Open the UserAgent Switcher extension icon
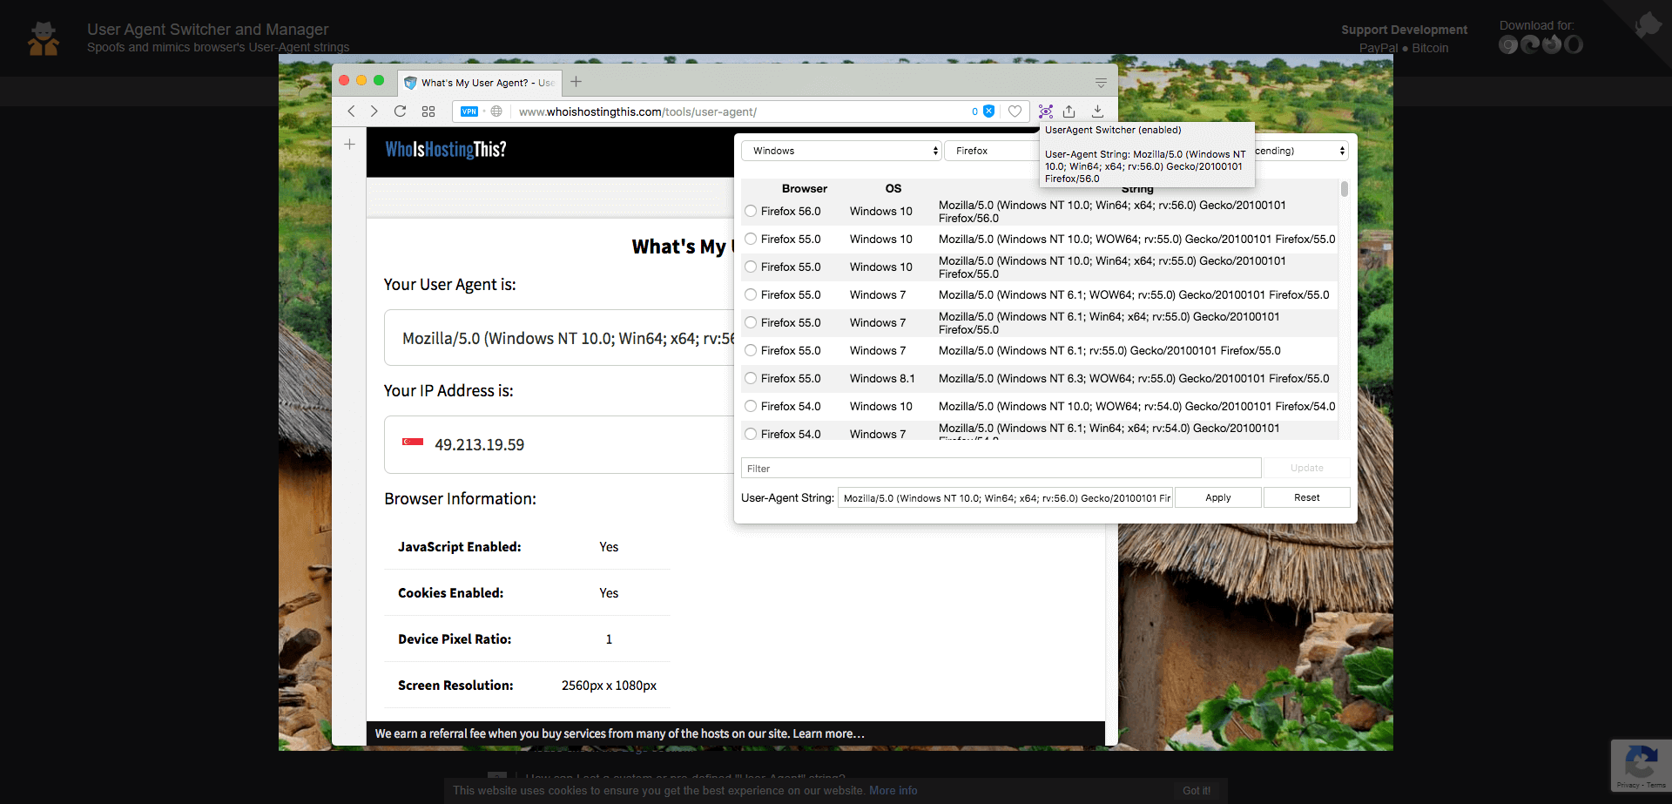Screen dimensions: 1672x804 point(1046,111)
